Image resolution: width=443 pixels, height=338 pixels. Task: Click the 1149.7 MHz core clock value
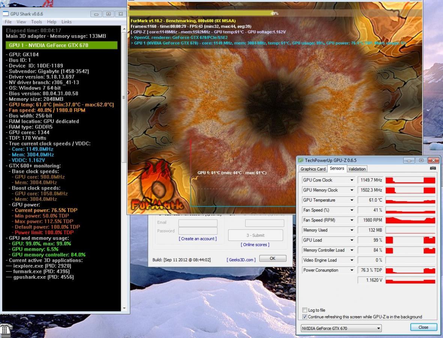[371, 180]
